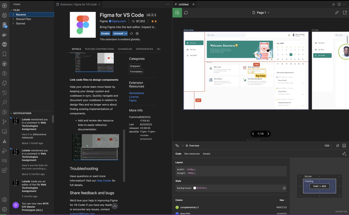Open the Figma file in external window

345,12
